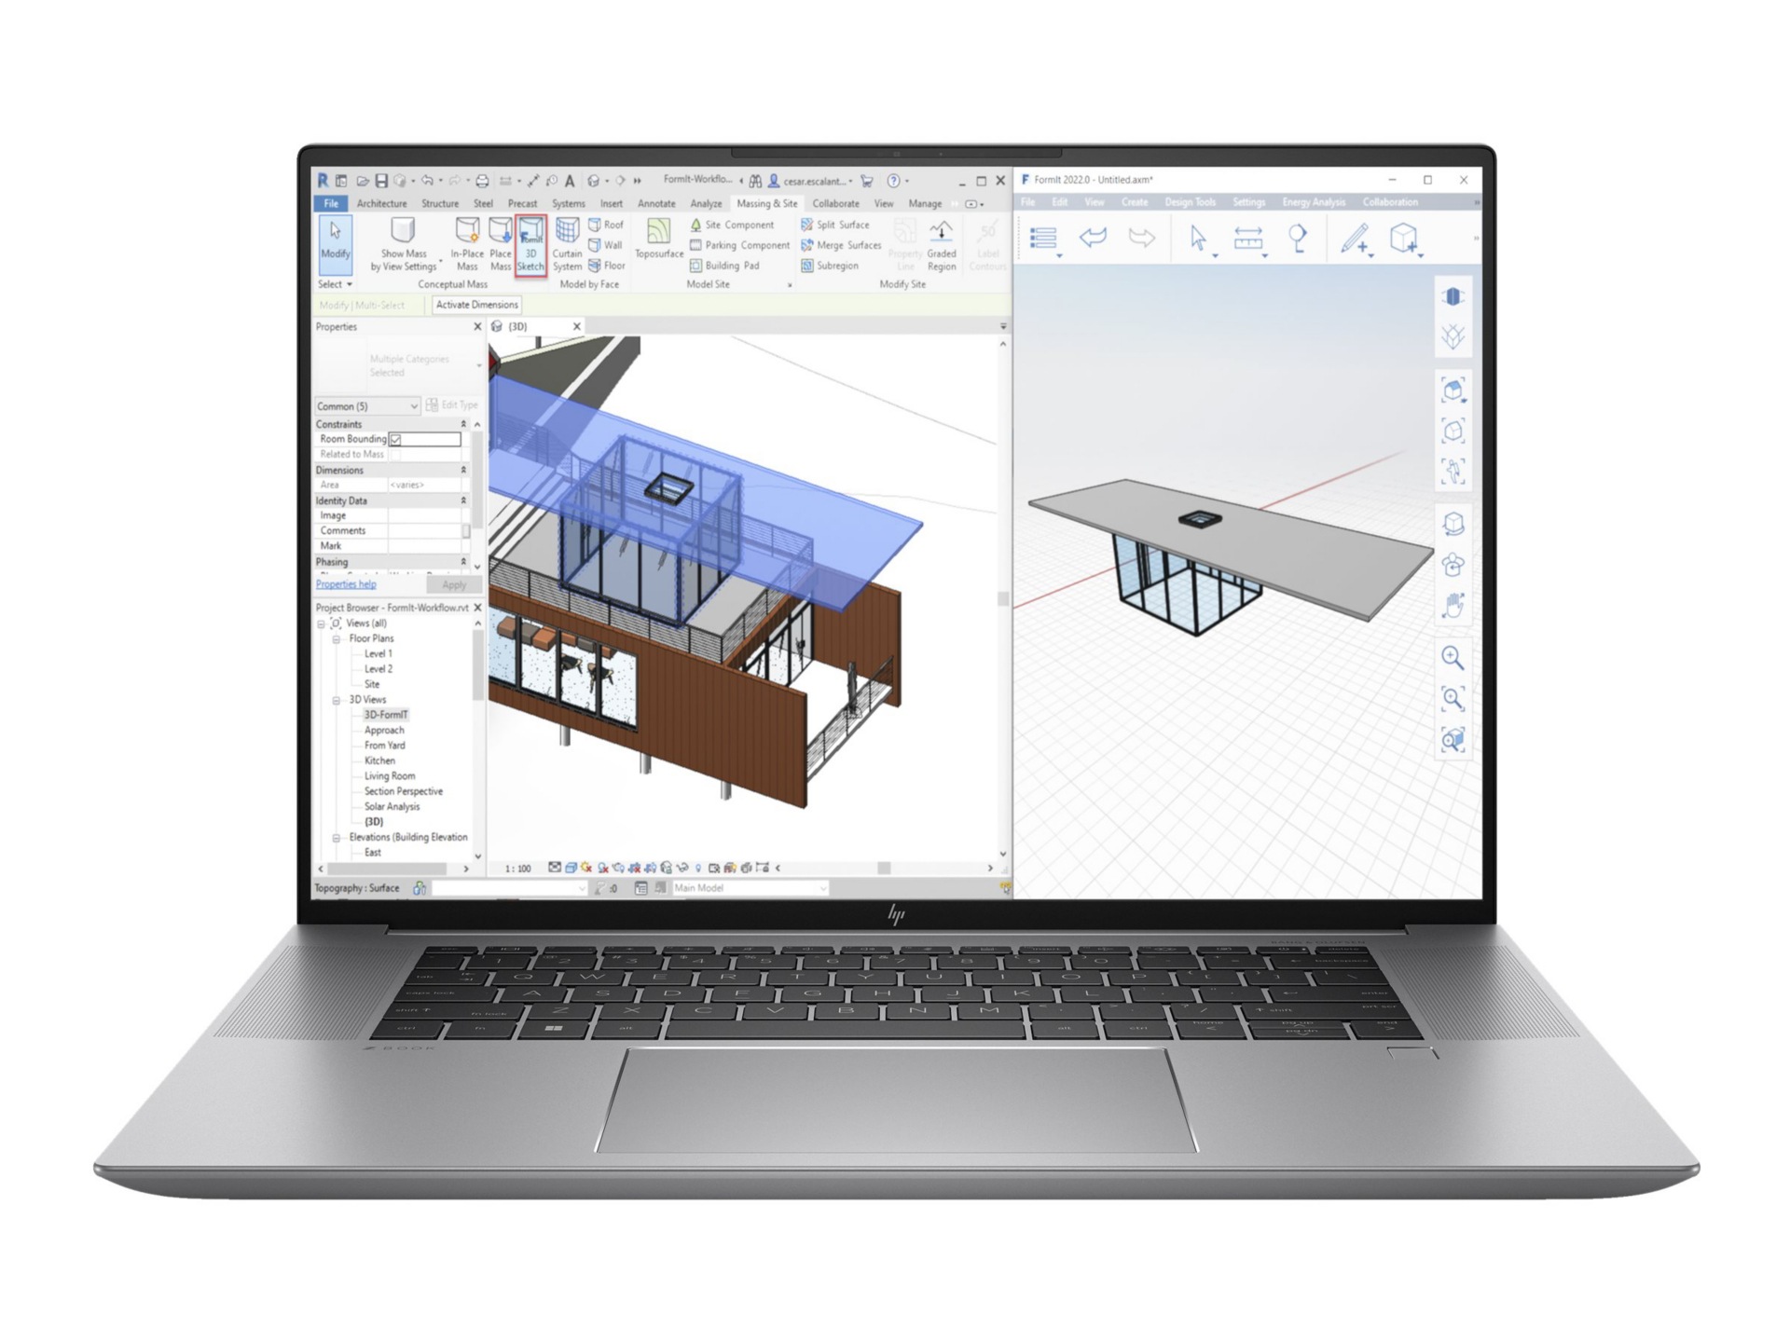Image resolution: width=1790 pixels, height=1342 pixels.
Task: Click the FormIt 3D Sketch tool
Action: 530,244
